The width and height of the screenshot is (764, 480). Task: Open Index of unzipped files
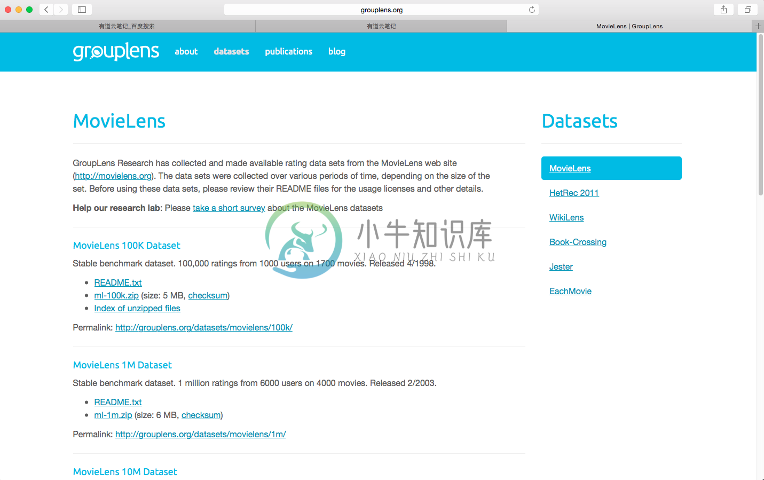137,308
